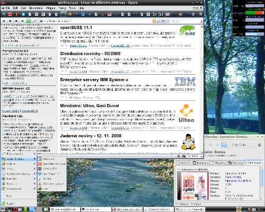Open the Jaderné noviny article headline

pos(91,136)
